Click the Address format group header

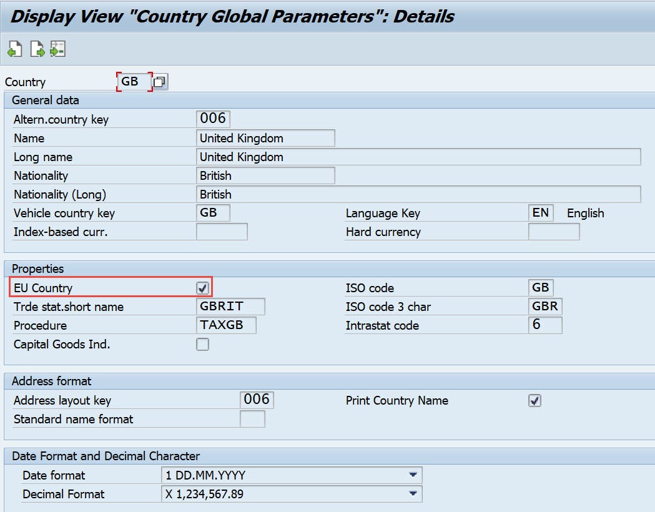51,381
